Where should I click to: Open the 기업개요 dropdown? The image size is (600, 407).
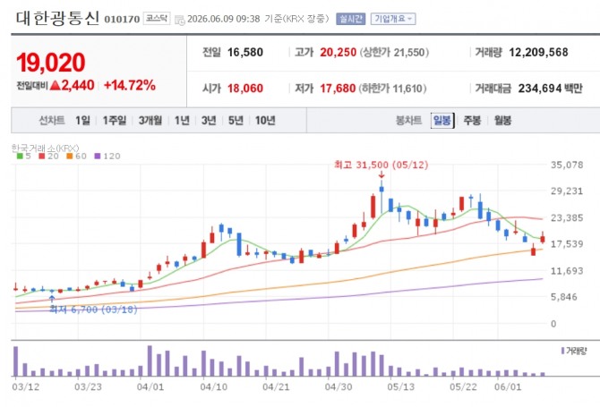(x=393, y=19)
